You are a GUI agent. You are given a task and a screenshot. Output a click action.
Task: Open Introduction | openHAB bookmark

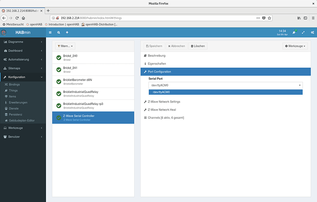(x=62, y=24)
